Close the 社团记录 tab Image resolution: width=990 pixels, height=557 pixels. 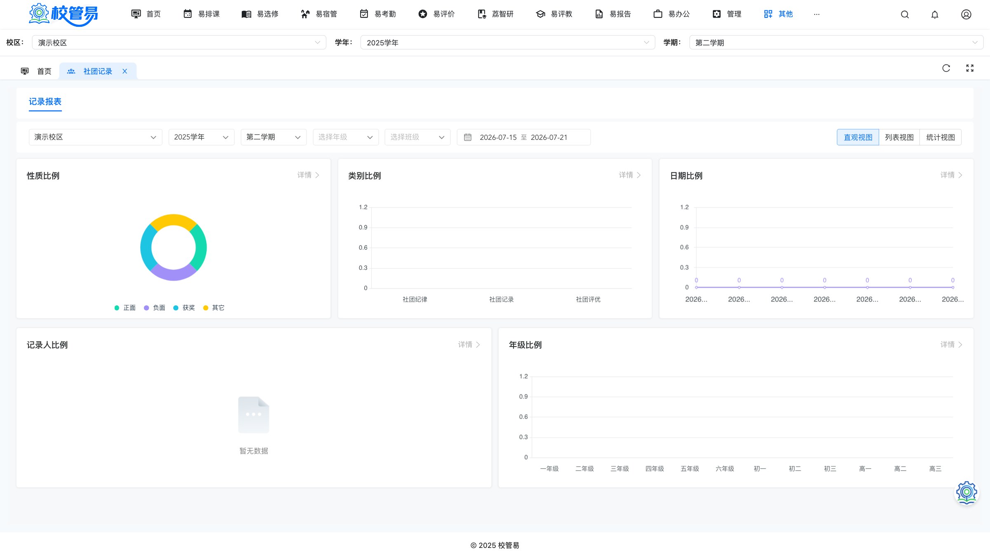click(125, 71)
